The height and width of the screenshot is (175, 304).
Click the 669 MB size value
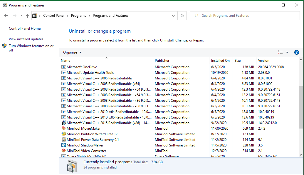point(248,129)
